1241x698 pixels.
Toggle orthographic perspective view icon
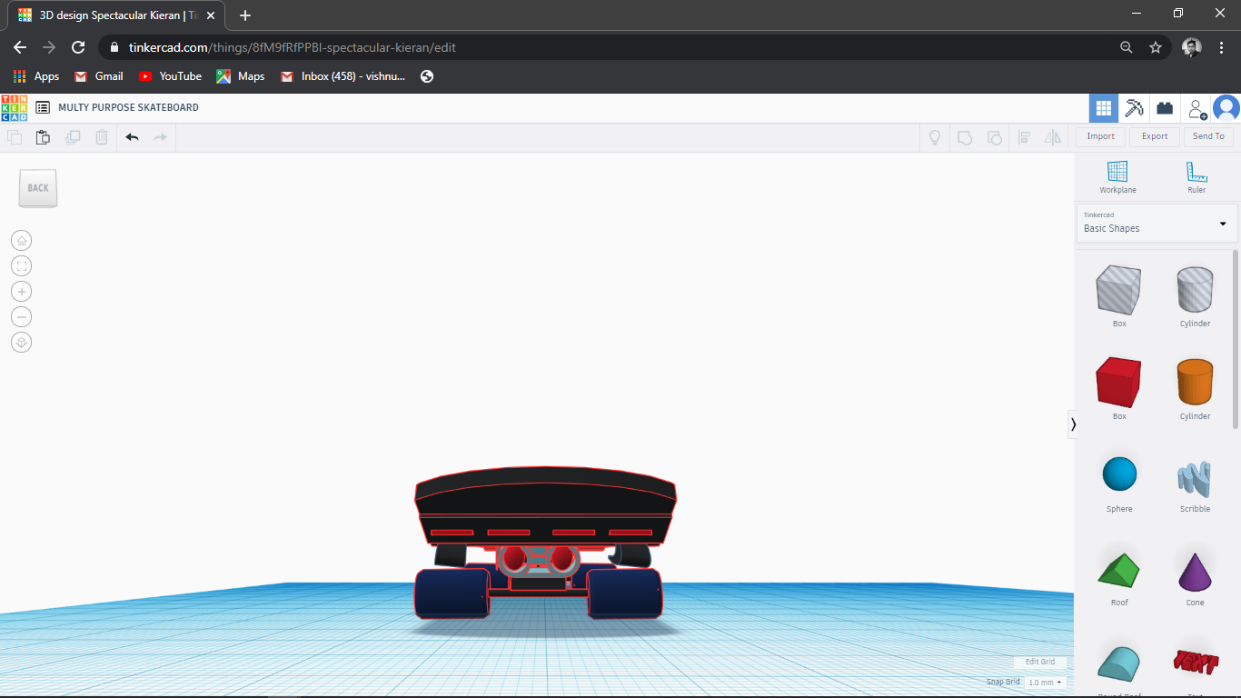tap(22, 343)
